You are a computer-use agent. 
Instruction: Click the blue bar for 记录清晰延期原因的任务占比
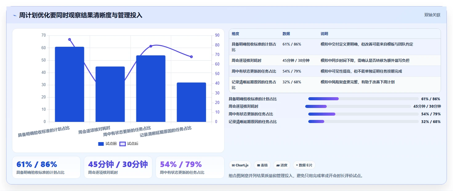pos(191,102)
